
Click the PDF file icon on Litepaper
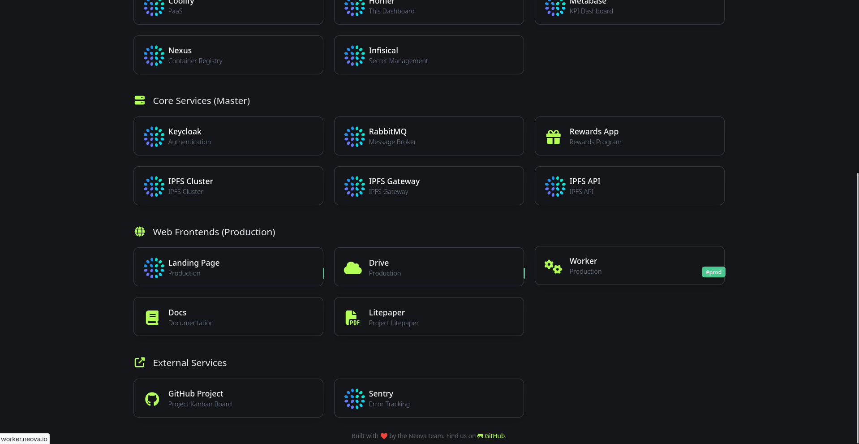pos(352,318)
